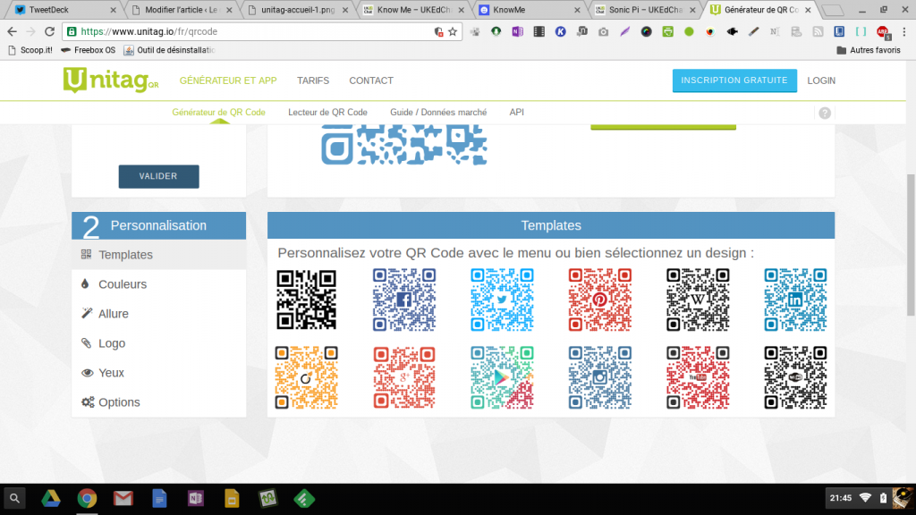Select the Twitter QR code template
This screenshot has width=916, height=515.
502,300
